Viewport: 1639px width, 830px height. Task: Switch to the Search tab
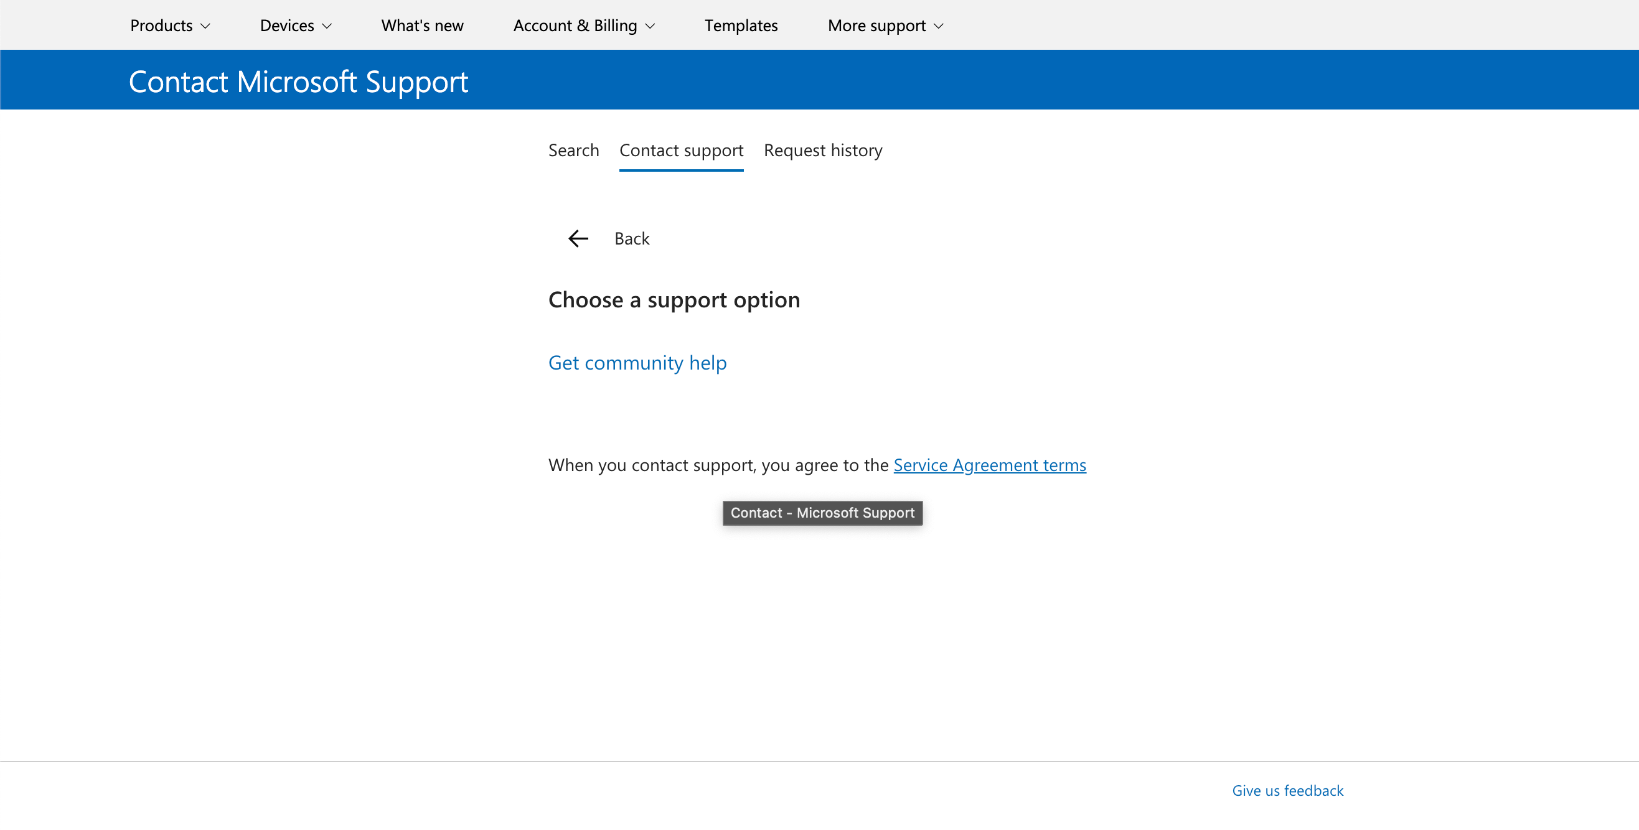tap(573, 150)
